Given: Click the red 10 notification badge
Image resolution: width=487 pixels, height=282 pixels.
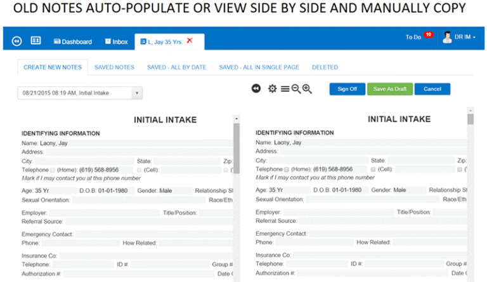Looking at the screenshot, I should tap(428, 34).
